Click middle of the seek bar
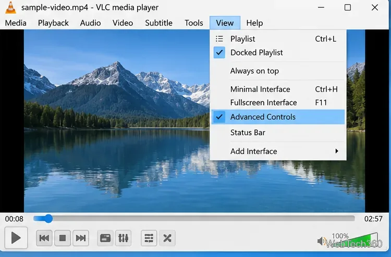This screenshot has width=391, height=257. pyautogui.click(x=194, y=219)
